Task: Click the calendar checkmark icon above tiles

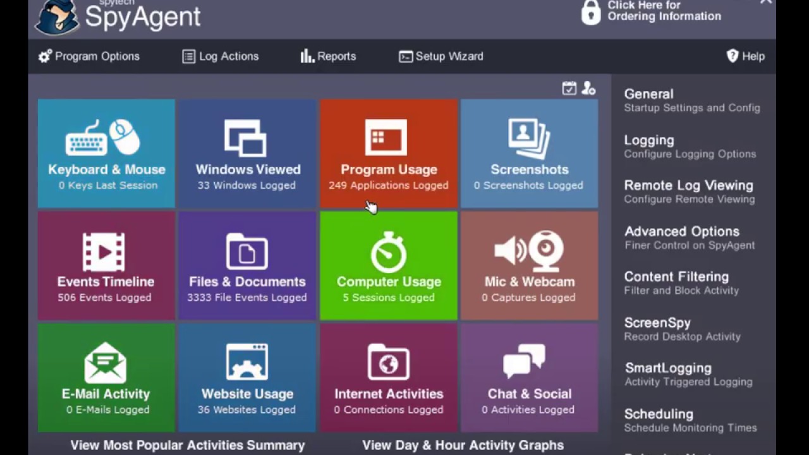Action: 569,88
